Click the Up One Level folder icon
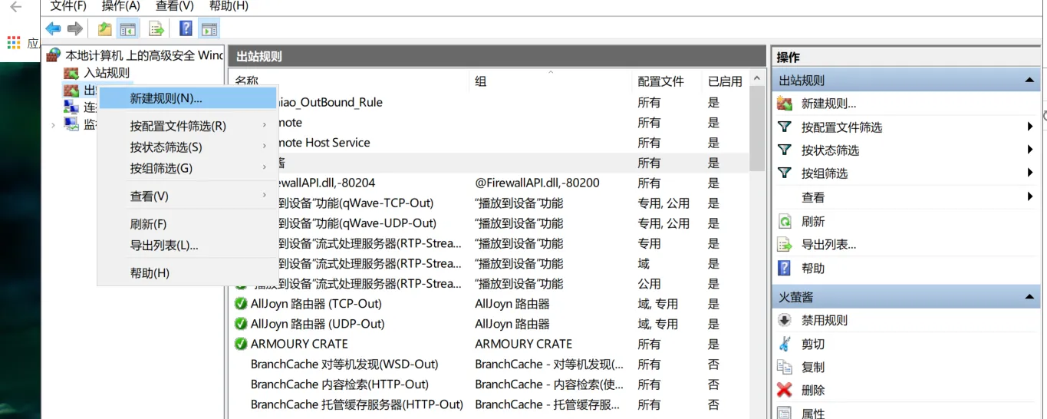The width and height of the screenshot is (1047, 419). [x=104, y=29]
